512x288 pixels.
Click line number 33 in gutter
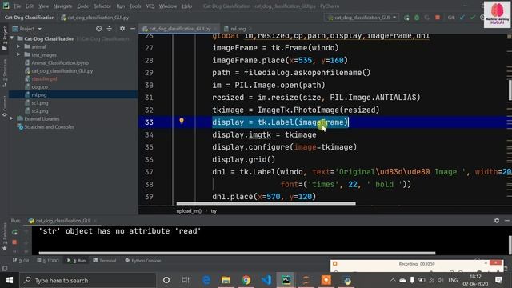(x=149, y=122)
